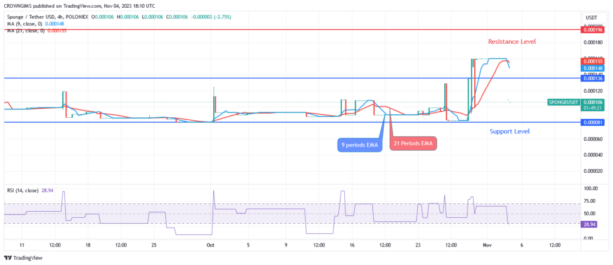Click the 23 date label on time axis
This screenshot has width=613, height=265.
click(418, 245)
